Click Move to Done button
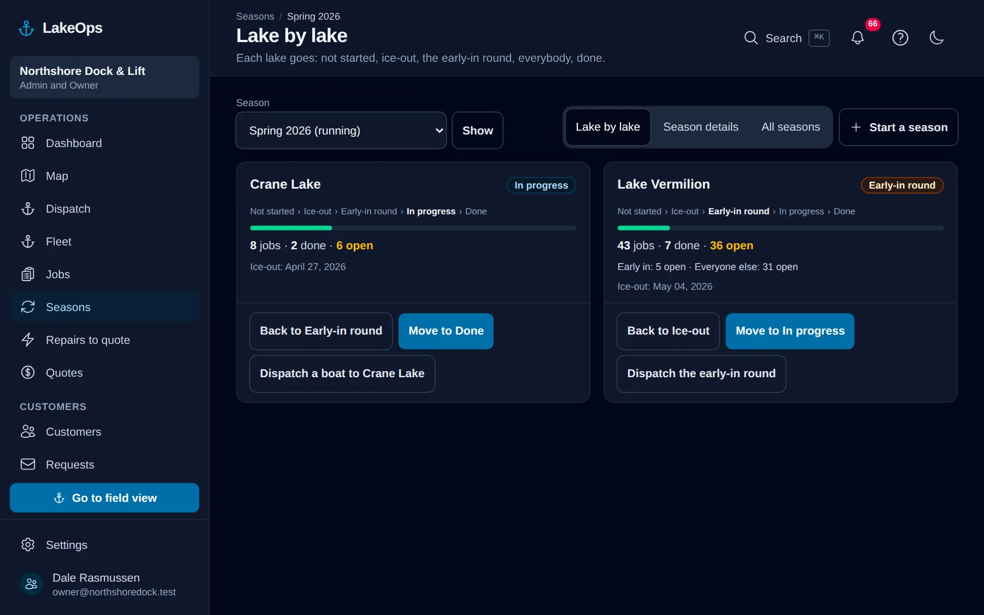984x615 pixels. coord(446,331)
